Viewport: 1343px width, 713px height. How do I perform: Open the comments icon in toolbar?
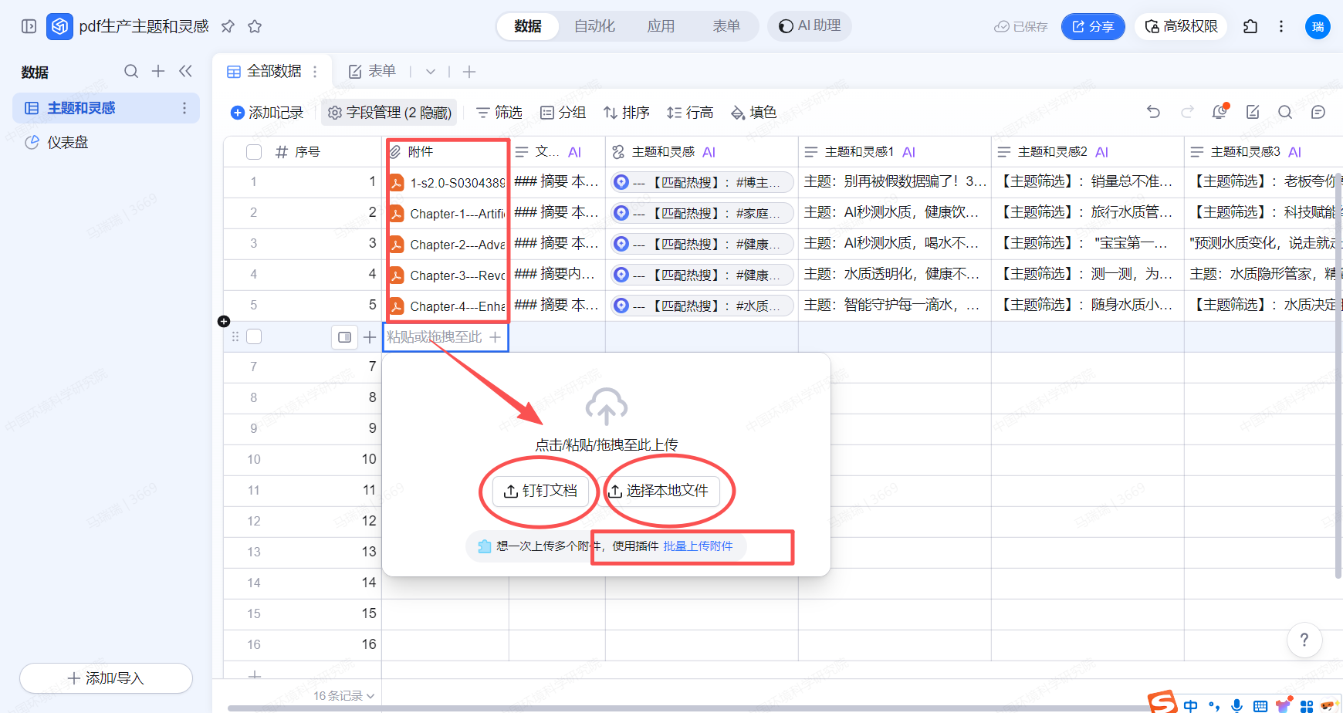coord(1318,112)
